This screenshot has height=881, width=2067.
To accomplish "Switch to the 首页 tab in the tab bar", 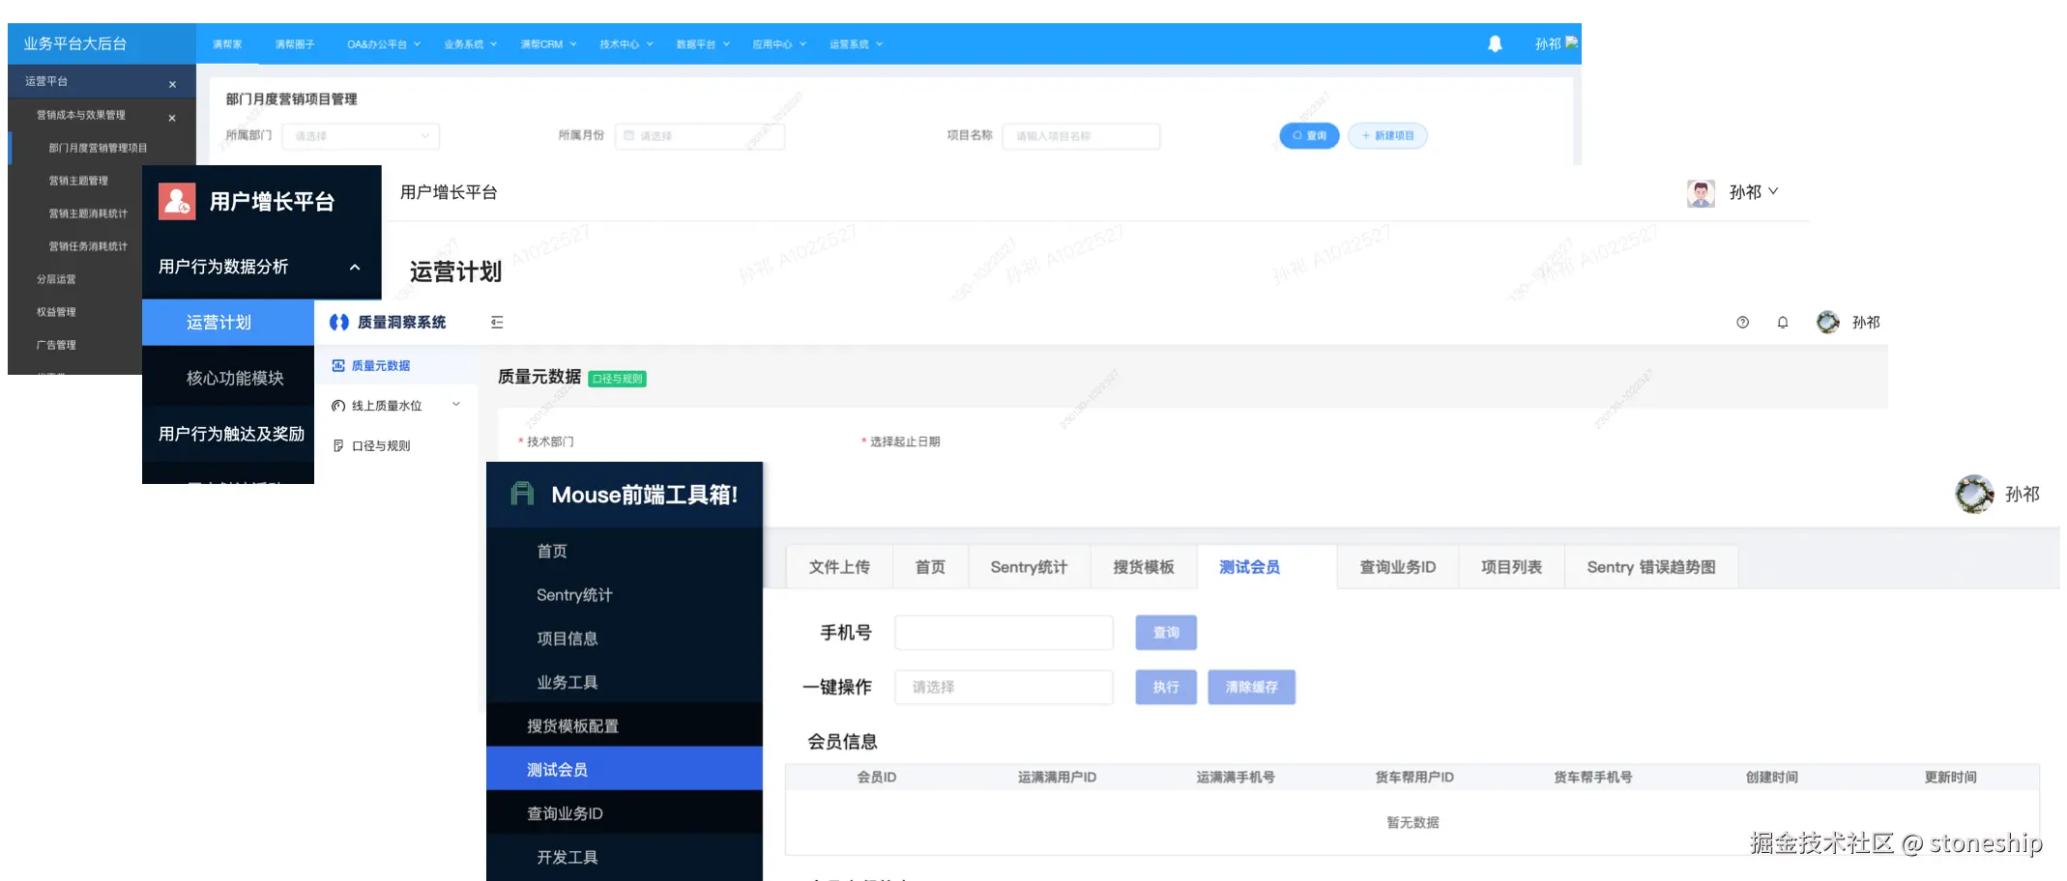I will click(930, 567).
